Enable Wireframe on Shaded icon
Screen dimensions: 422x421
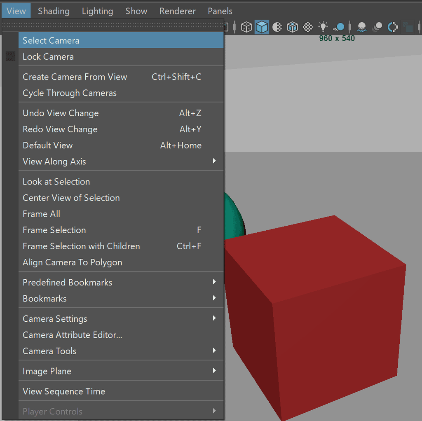click(292, 27)
